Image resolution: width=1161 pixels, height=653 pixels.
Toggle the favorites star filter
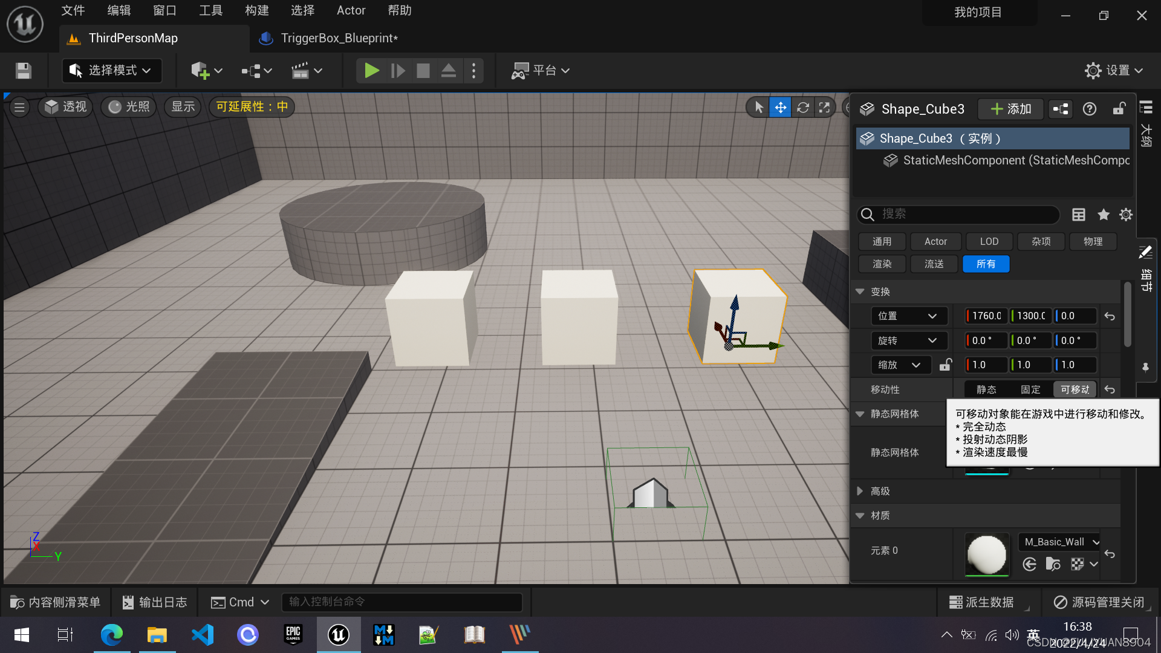pos(1103,215)
